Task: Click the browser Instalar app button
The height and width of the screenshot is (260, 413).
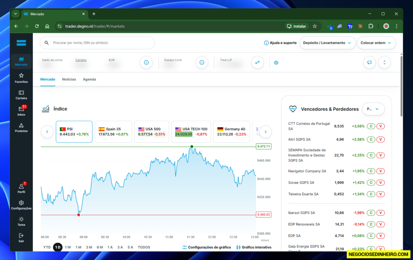Action: [x=296, y=26]
